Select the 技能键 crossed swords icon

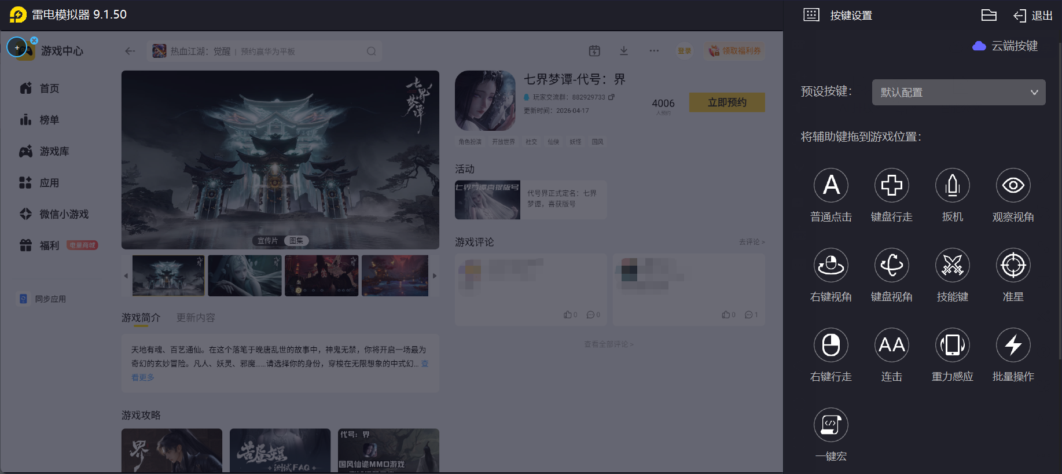(x=953, y=265)
